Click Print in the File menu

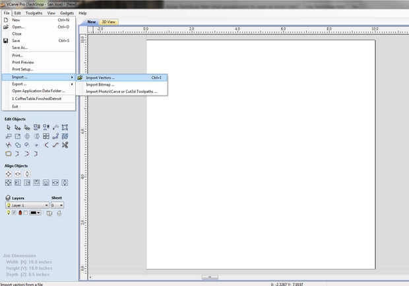[39, 55]
